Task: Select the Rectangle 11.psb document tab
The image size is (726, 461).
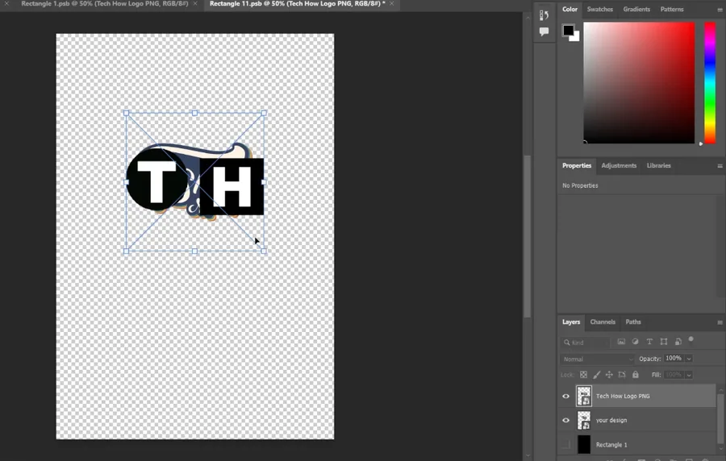Action: (x=297, y=4)
